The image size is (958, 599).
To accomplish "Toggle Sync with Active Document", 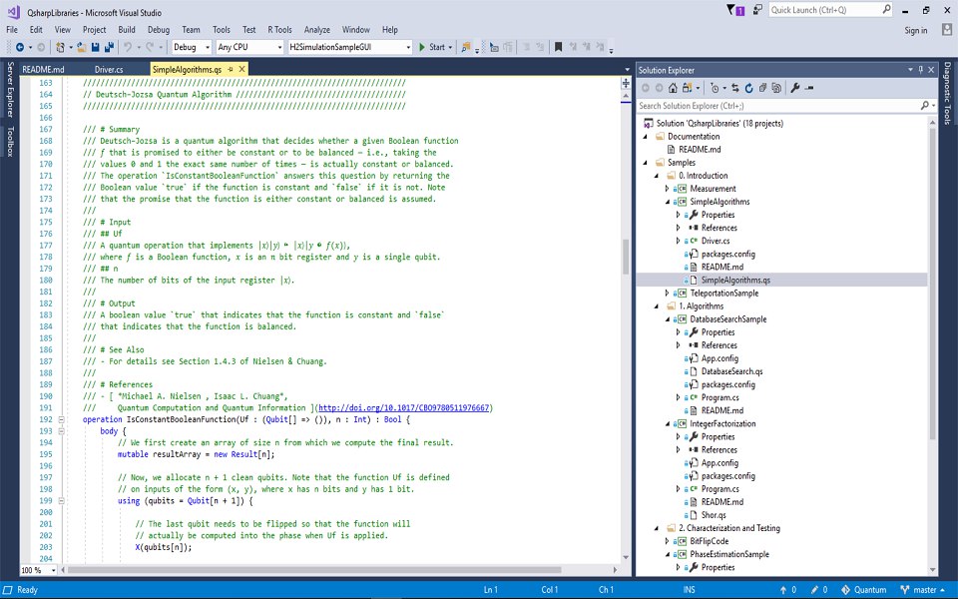I will 733,88.
